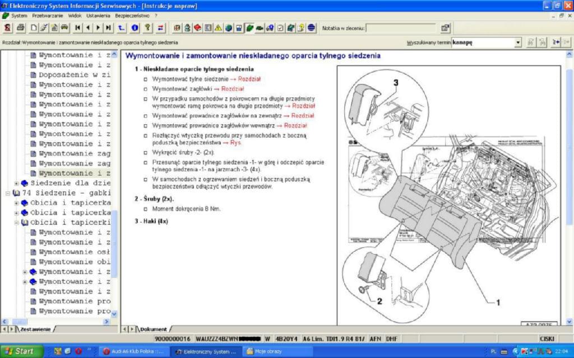The width and height of the screenshot is (574, 358).
Task: Click the Elektroniczny System taskbar button
Action: pyautogui.click(x=206, y=351)
